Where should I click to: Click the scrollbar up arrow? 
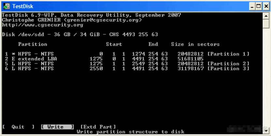(266, 16)
